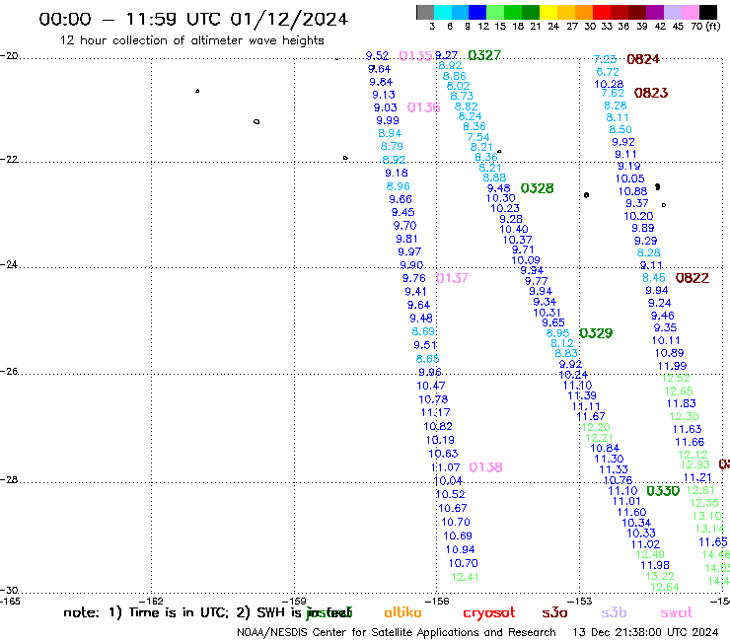Viewport: 730px width, 641px height.
Task: Click the swot track time label 0135
Action: [415, 56]
